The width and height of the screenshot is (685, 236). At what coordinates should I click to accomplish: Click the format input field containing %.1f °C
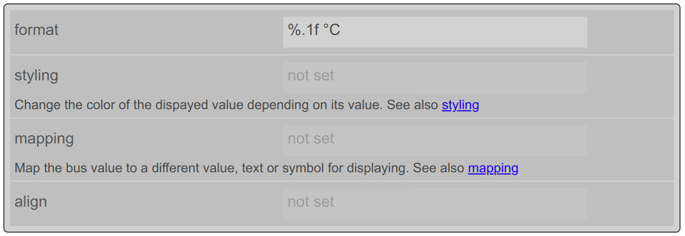coord(435,32)
